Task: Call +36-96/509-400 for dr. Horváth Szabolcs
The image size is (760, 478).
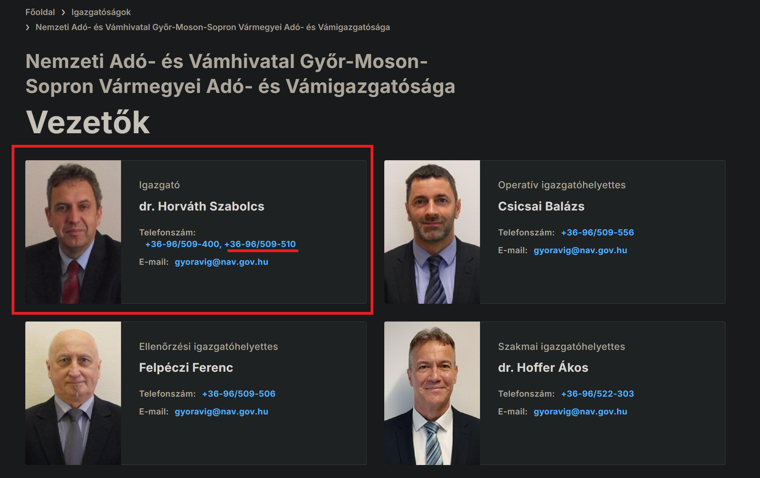Action: click(182, 244)
